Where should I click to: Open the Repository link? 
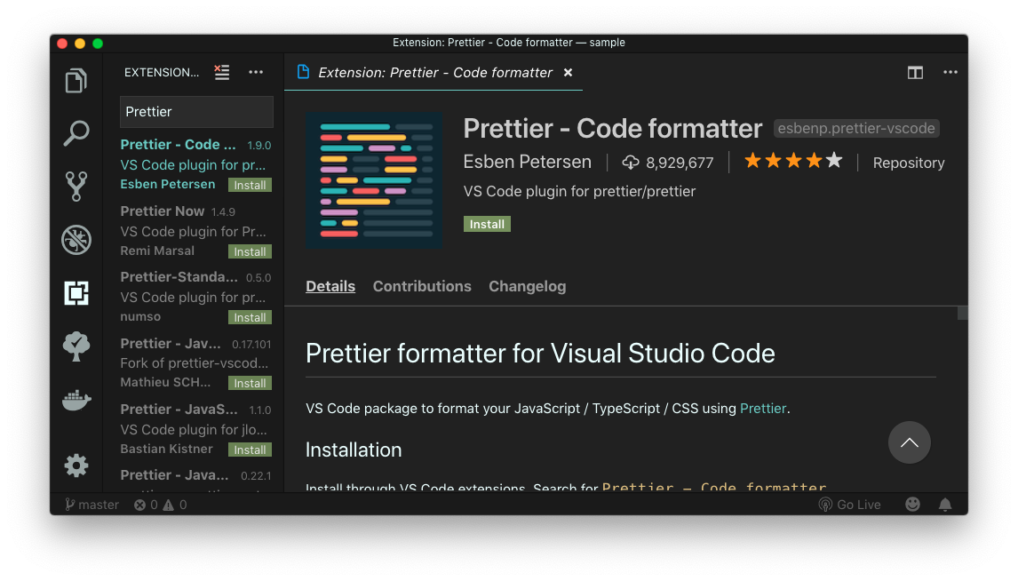pyautogui.click(x=908, y=163)
